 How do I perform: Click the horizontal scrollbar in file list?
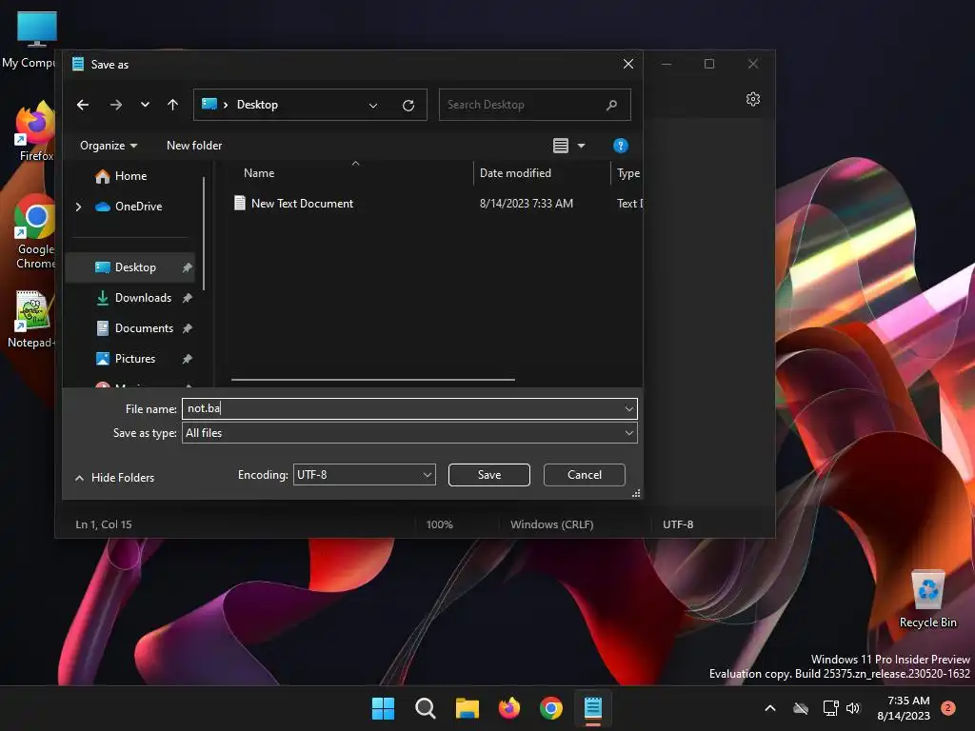point(373,379)
